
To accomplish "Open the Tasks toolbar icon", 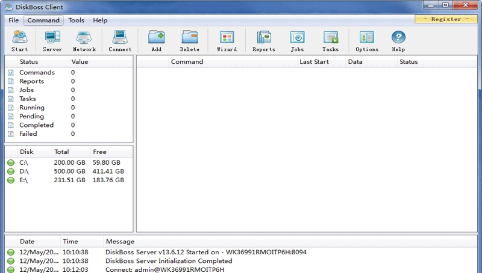I will (330, 37).
